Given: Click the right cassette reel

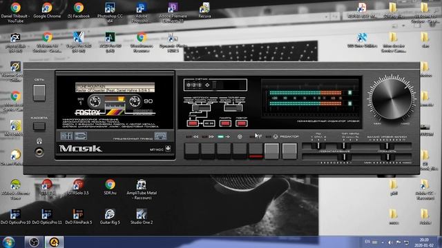Looking at the screenshot, I should pyautogui.click(x=135, y=101).
